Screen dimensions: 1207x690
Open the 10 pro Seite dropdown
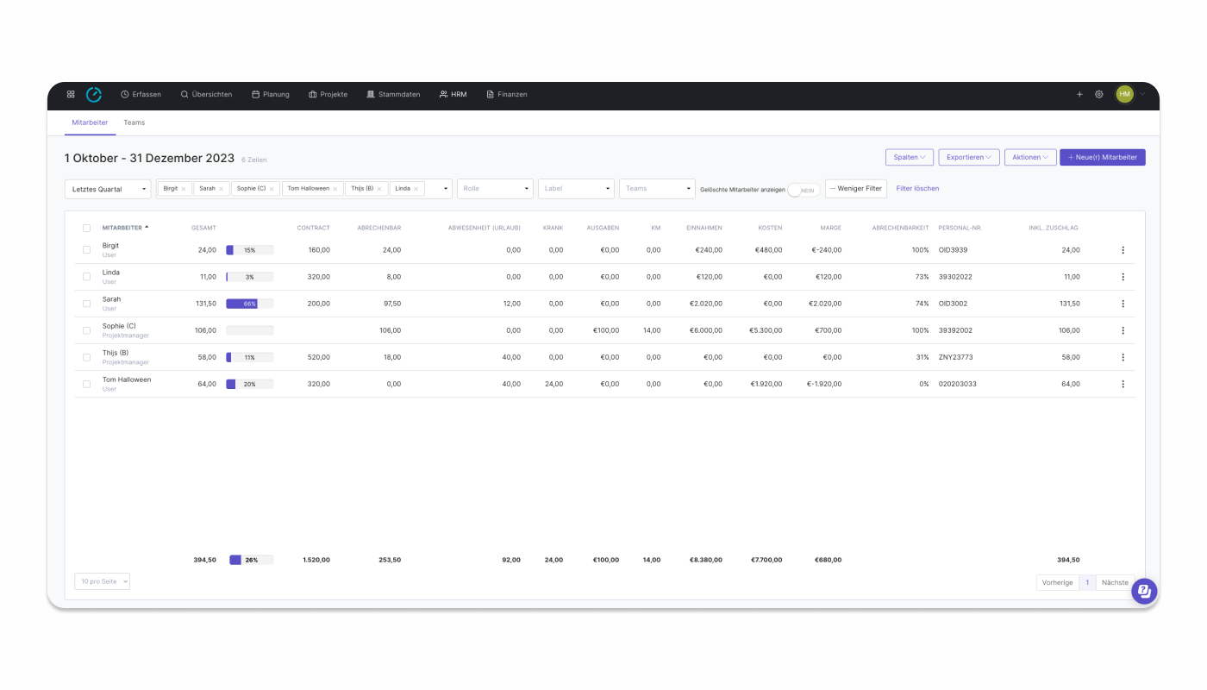click(102, 581)
